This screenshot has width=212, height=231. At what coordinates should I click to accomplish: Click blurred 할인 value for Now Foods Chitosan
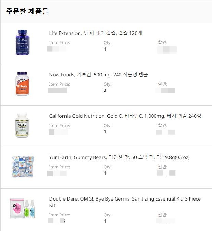coord(165,90)
